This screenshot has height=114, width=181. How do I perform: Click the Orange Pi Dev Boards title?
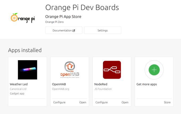tap(82, 7)
